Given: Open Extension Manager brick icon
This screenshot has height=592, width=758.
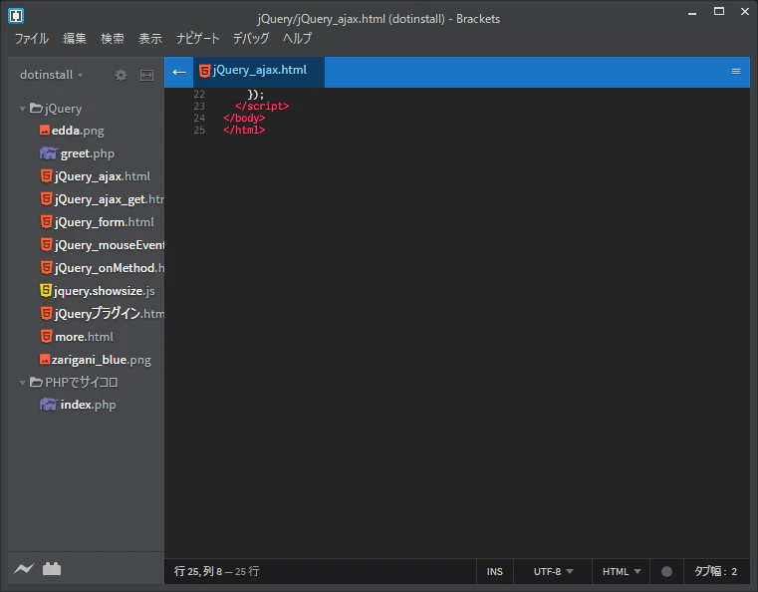Looking at the screenshot, I should [52, 569].
